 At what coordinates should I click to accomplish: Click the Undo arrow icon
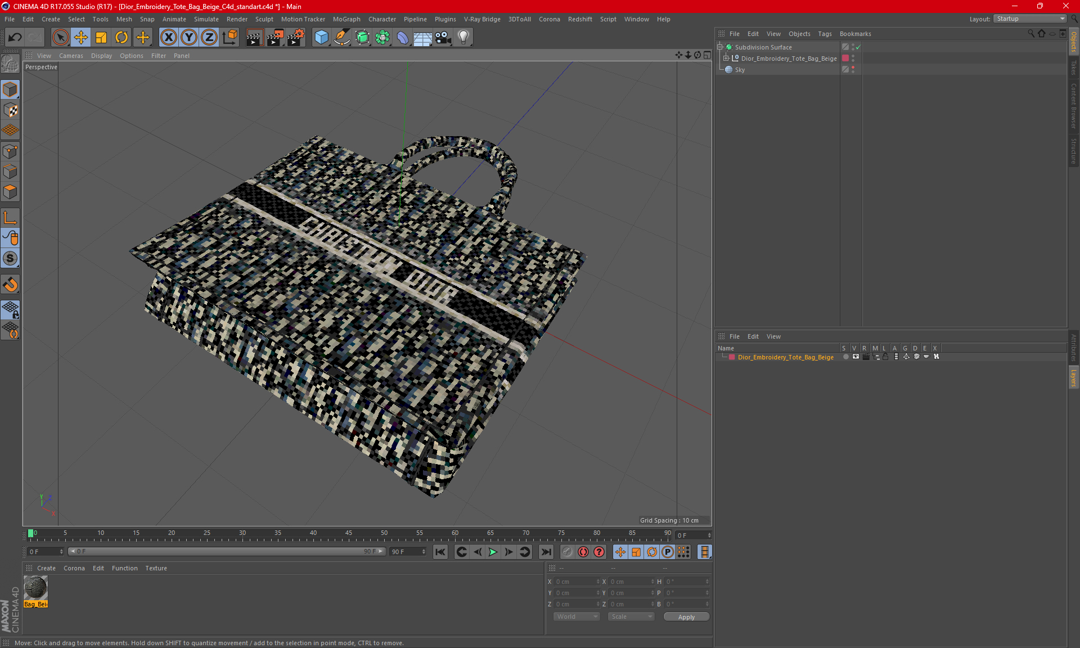click(15, 38)
